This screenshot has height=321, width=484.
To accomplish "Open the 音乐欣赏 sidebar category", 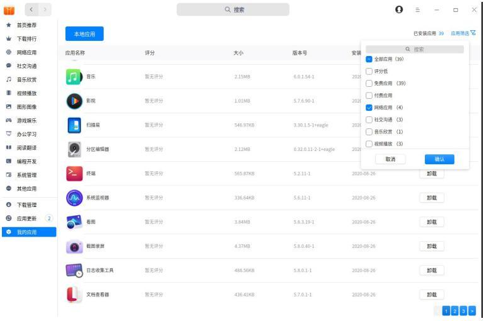I will 26,79.
